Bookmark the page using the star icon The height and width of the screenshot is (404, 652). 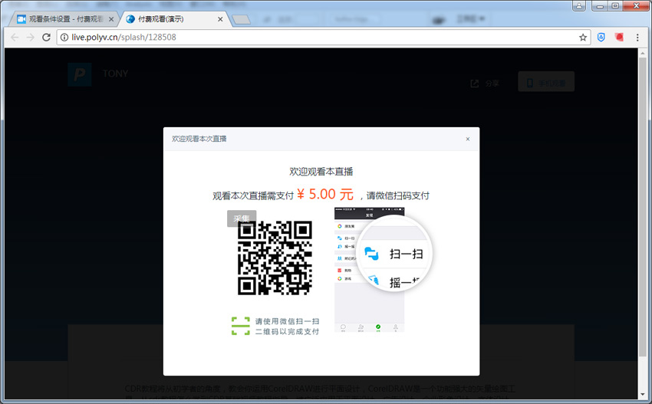pyautogui.click(x=583, y=37)
